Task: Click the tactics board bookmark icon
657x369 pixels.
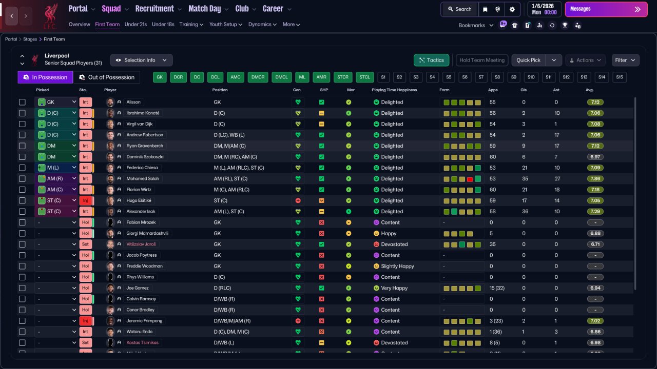Action: coord(527,25)
